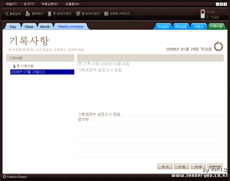Screen dimensions: 230x181
Task: Switch to the Month tab
Action: 45,27
